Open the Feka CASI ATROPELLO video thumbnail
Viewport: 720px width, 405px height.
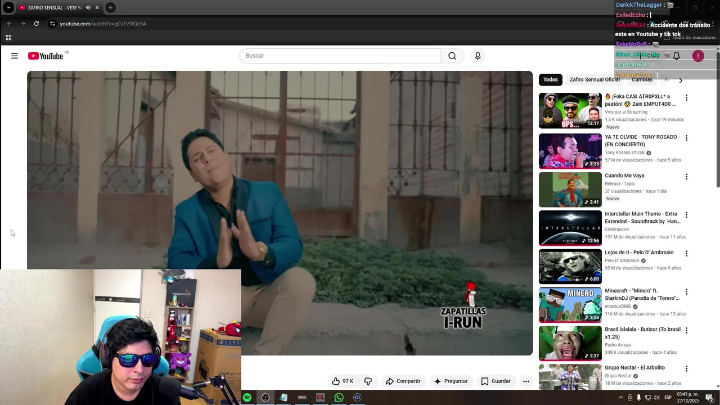click(570, 111)
